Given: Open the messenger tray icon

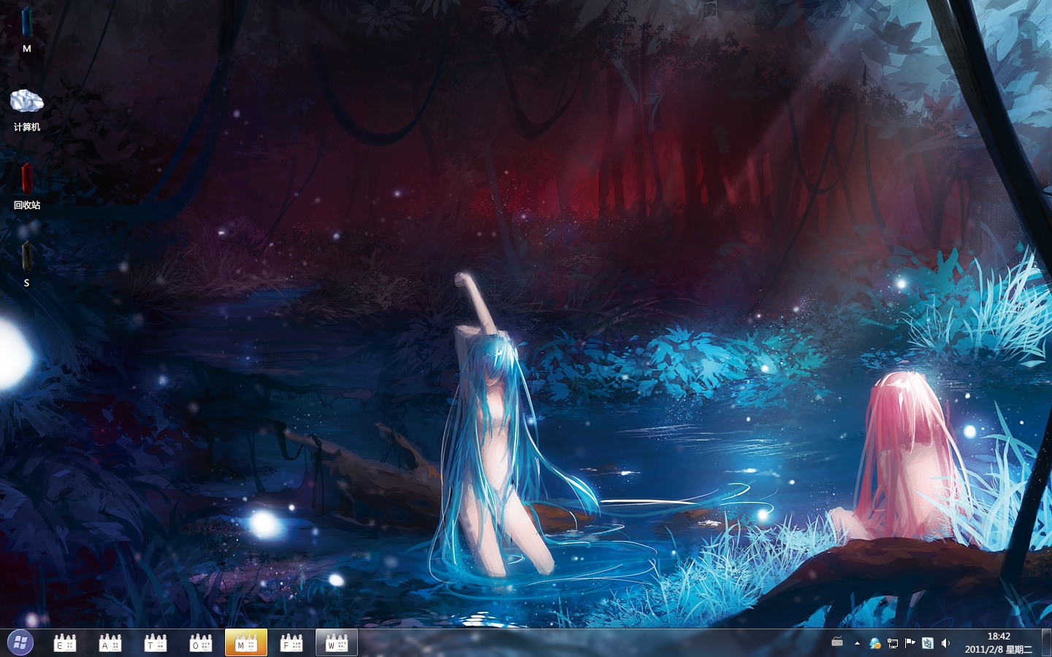Looking at the screenshot, I should [875, 643].
